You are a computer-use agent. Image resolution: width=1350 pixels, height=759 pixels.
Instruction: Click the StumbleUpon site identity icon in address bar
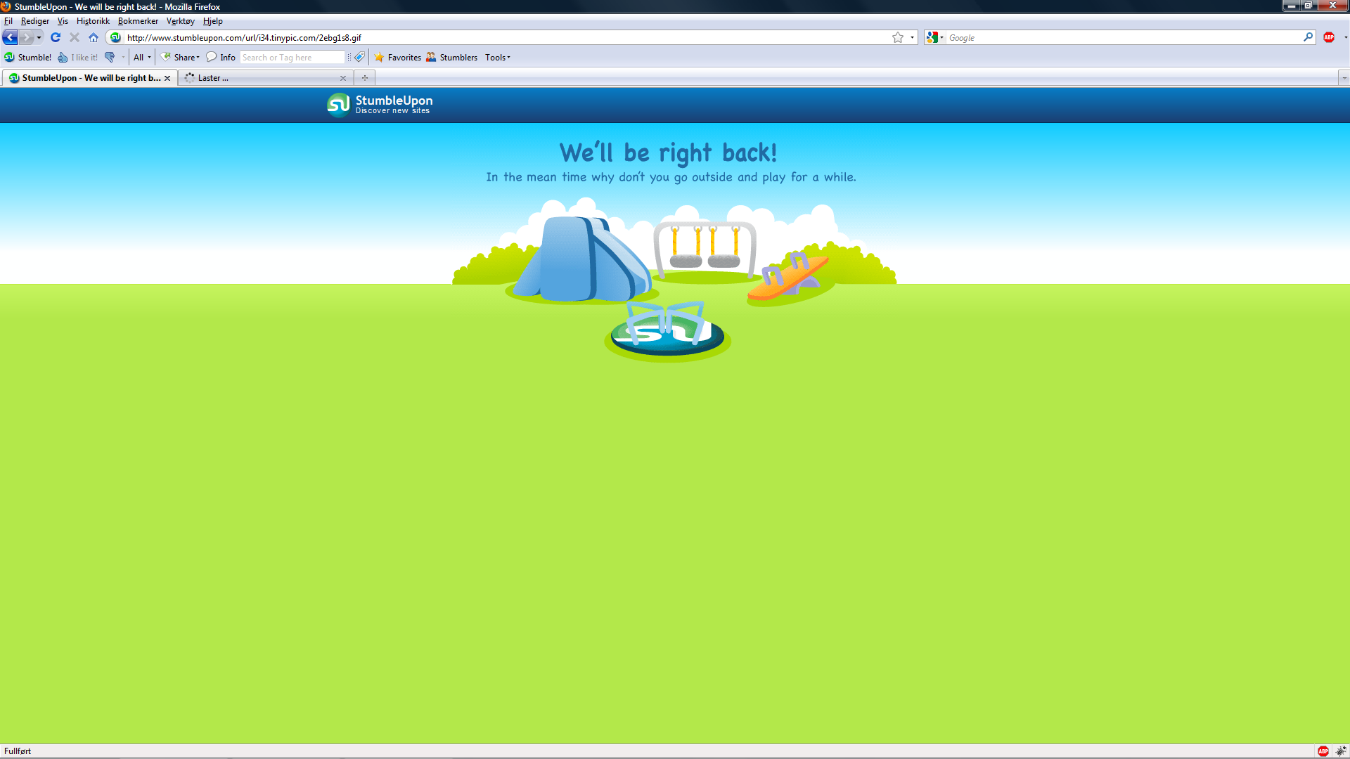point(115,37)
